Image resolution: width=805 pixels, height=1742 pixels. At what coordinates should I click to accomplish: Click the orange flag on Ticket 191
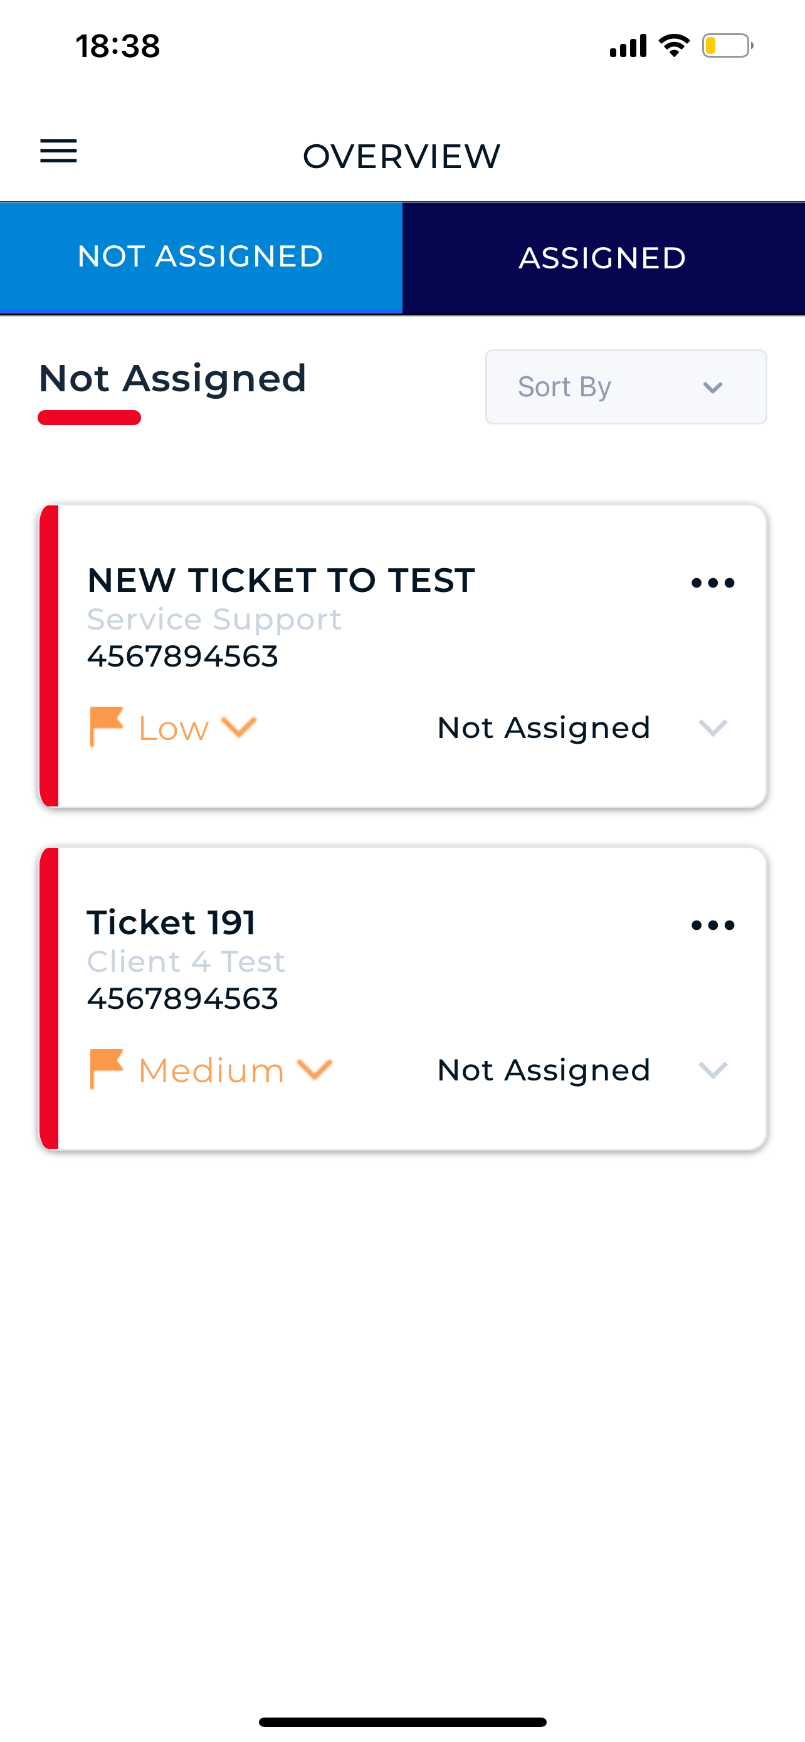coord(106,1069)
